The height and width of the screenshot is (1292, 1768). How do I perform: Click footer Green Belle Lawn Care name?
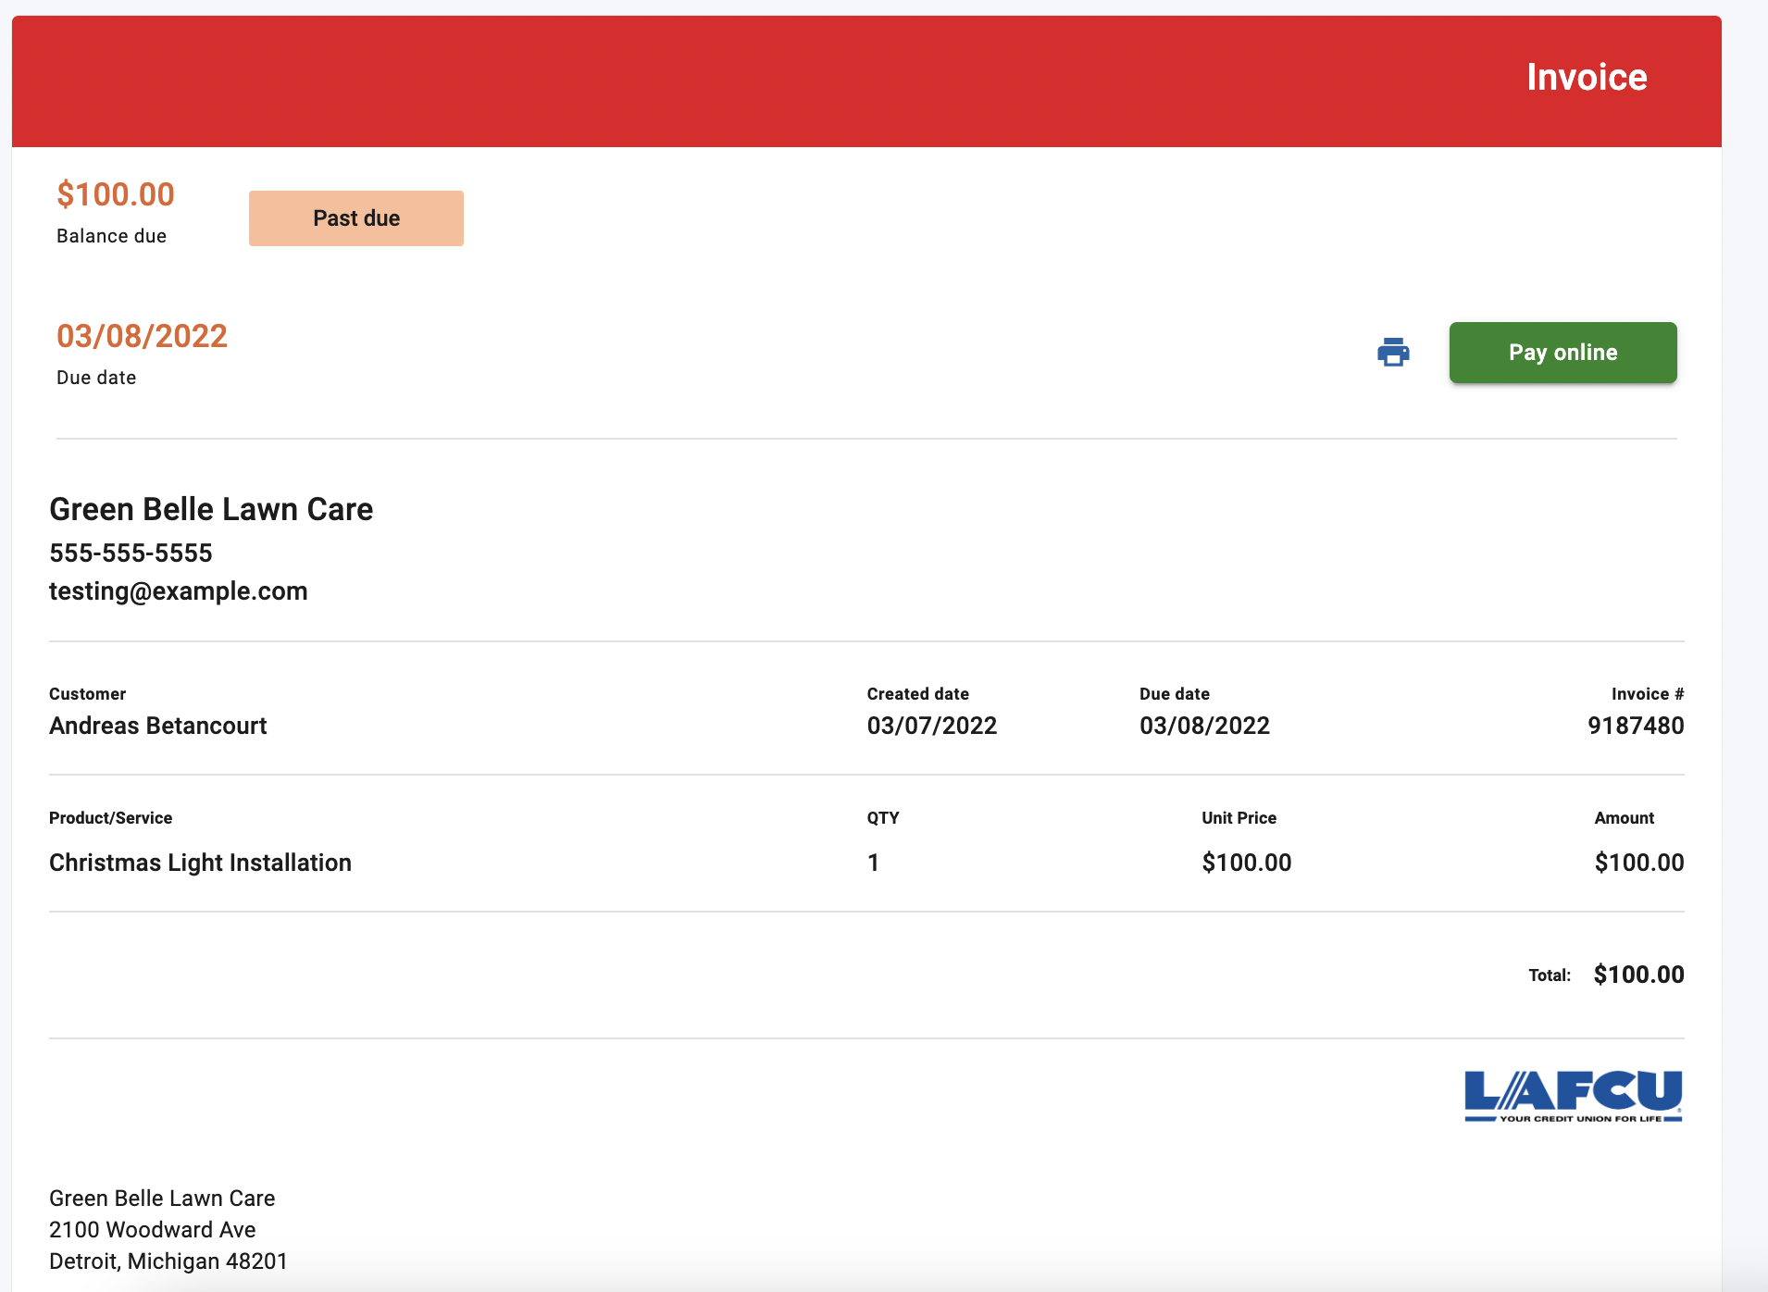point(162,1198)
